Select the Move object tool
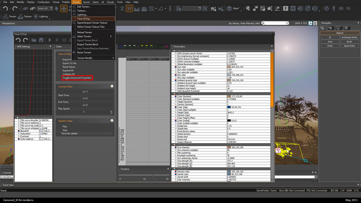The image size is (361, 203). 64,8
